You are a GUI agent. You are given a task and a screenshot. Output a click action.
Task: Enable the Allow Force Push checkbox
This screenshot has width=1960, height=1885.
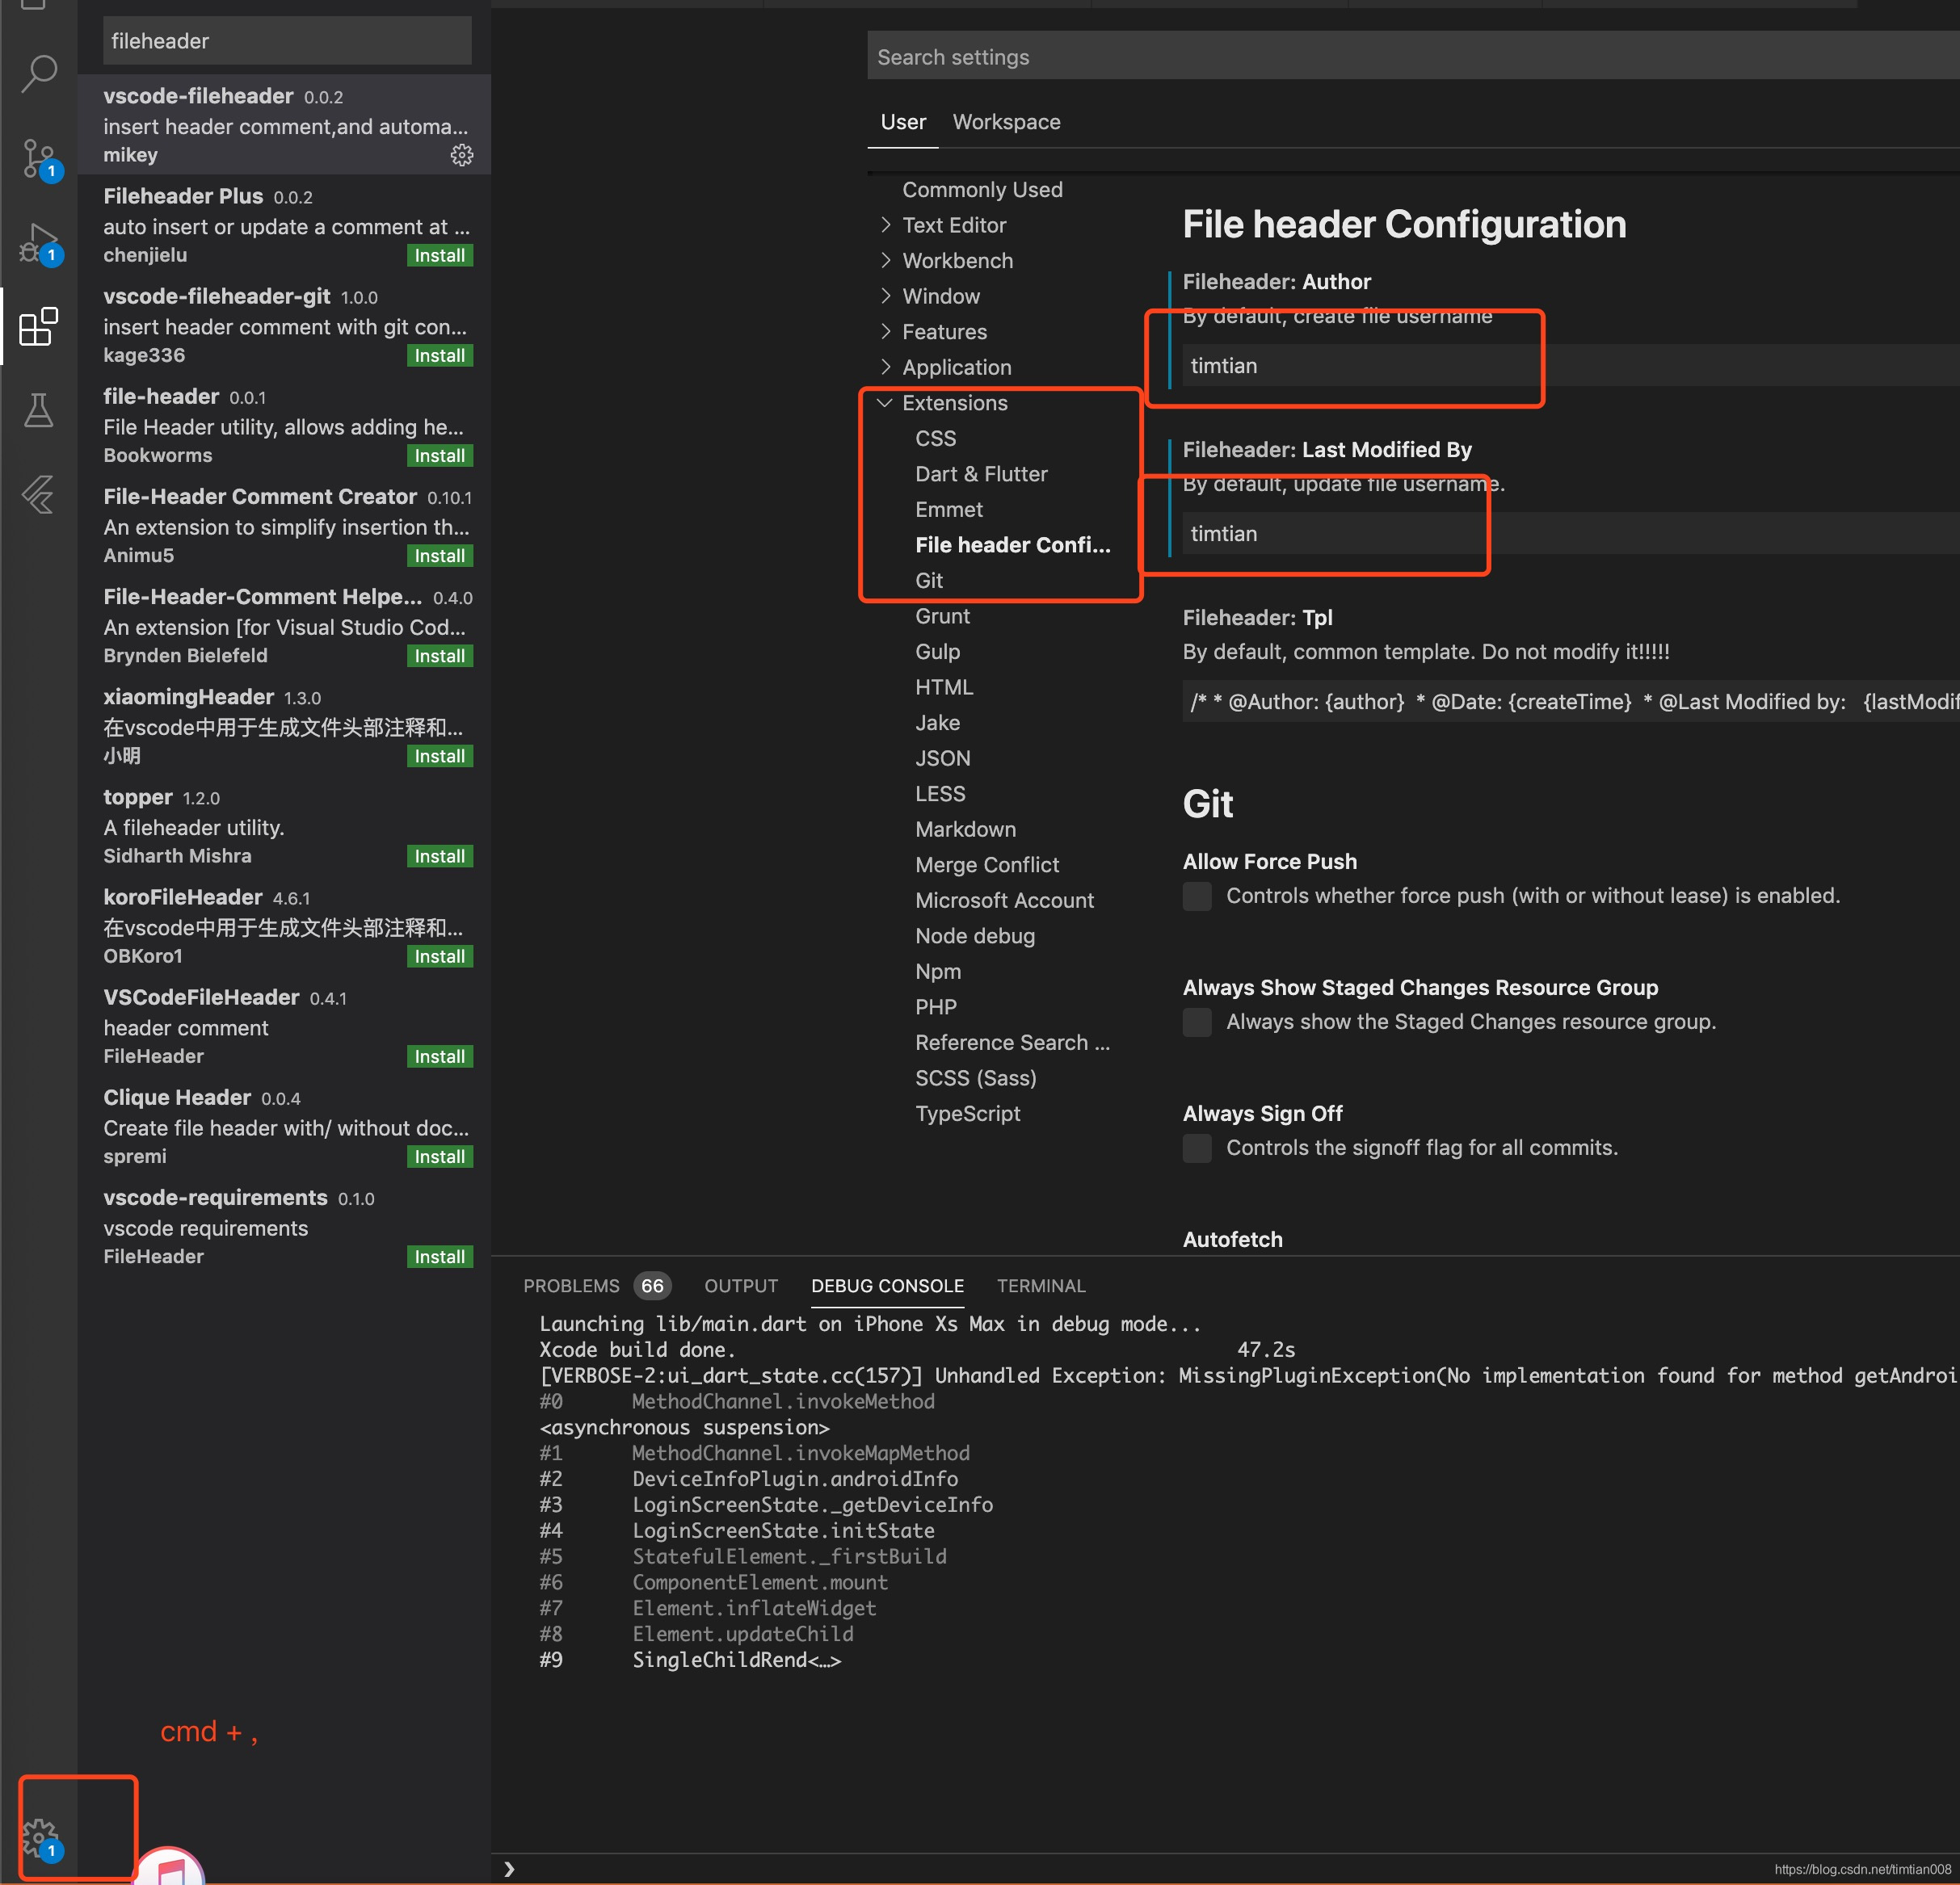(x=1197, y=896)
